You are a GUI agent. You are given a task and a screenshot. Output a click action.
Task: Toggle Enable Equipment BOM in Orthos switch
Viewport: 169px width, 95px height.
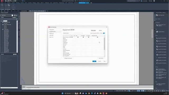[x=104, y=33]
